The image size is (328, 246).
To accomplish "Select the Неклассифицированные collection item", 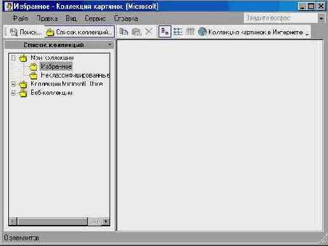I will pos(75,76).
